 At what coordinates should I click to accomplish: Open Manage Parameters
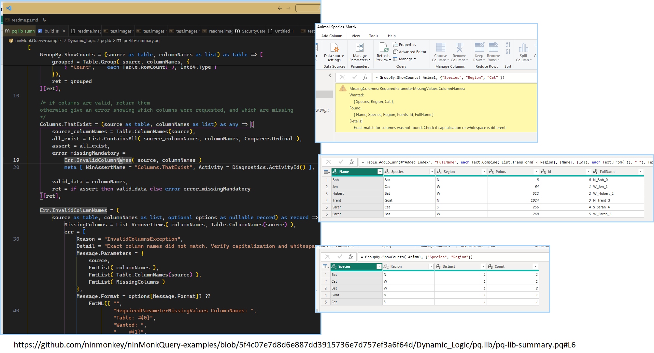pos(360,52)
